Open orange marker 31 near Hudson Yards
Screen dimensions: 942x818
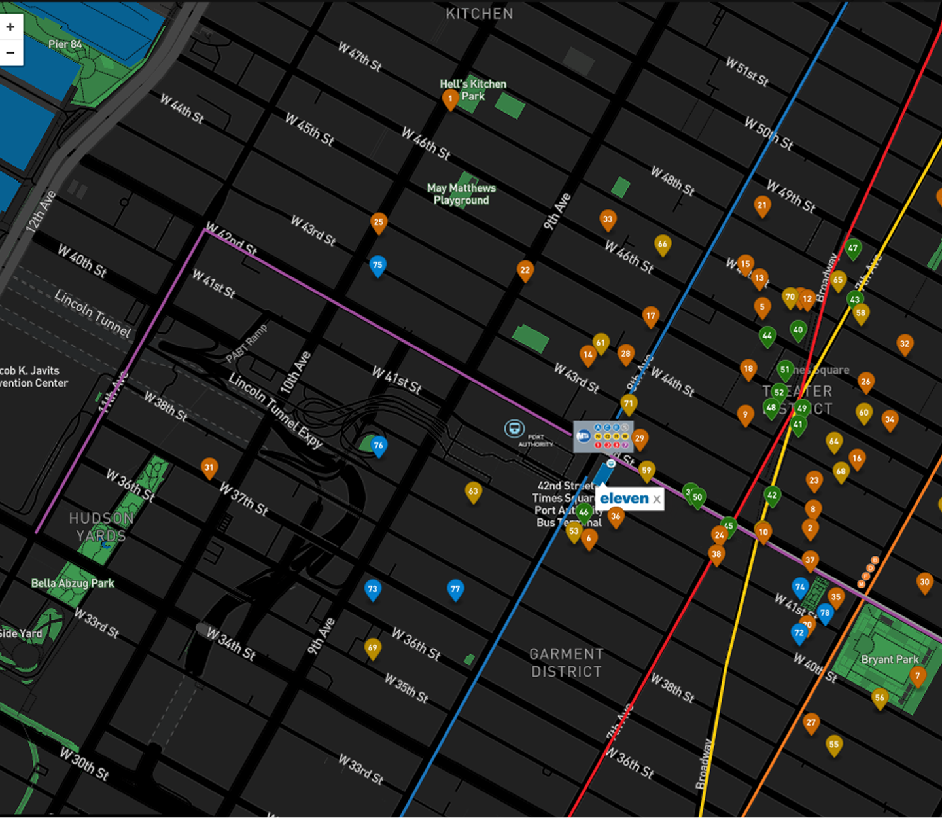pos(209,468)
